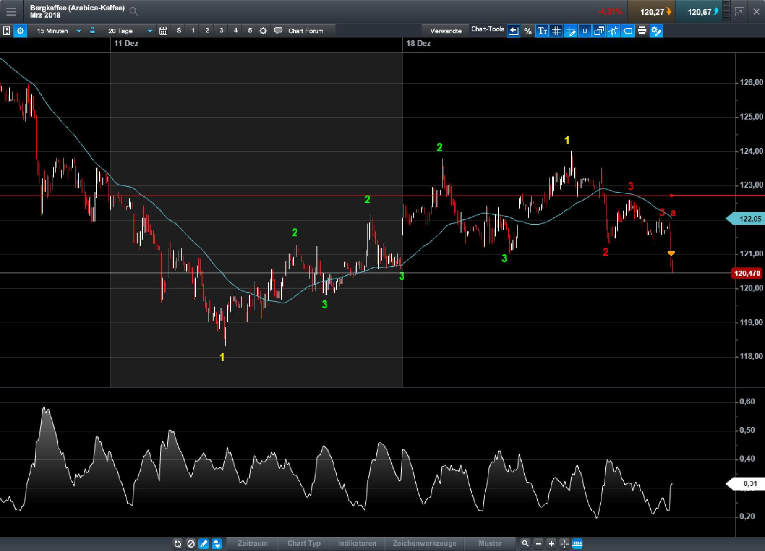Open the Indikatoren menu
765x551 pixels.
click(357, 543)
